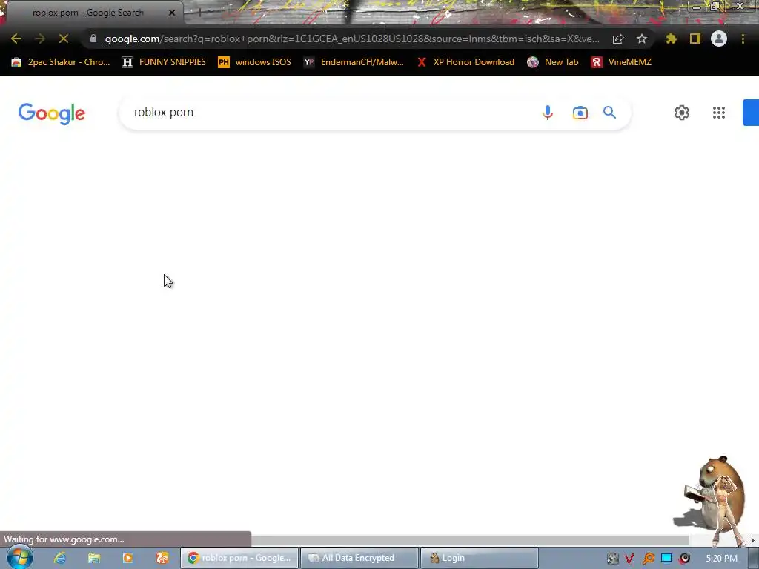Click the orange magnifier tray icon
The height and width of the screenshot is (569, 759).
point(648,559)
